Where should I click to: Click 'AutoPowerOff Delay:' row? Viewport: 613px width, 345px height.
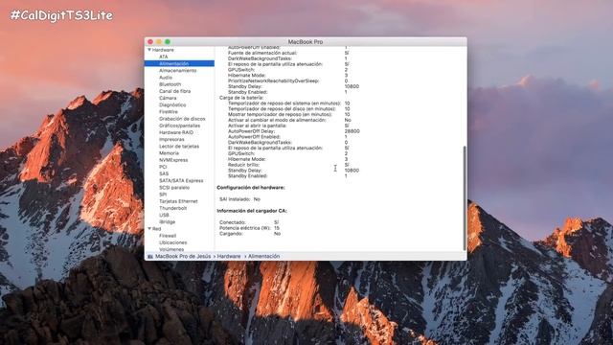(x=294, y=131)
